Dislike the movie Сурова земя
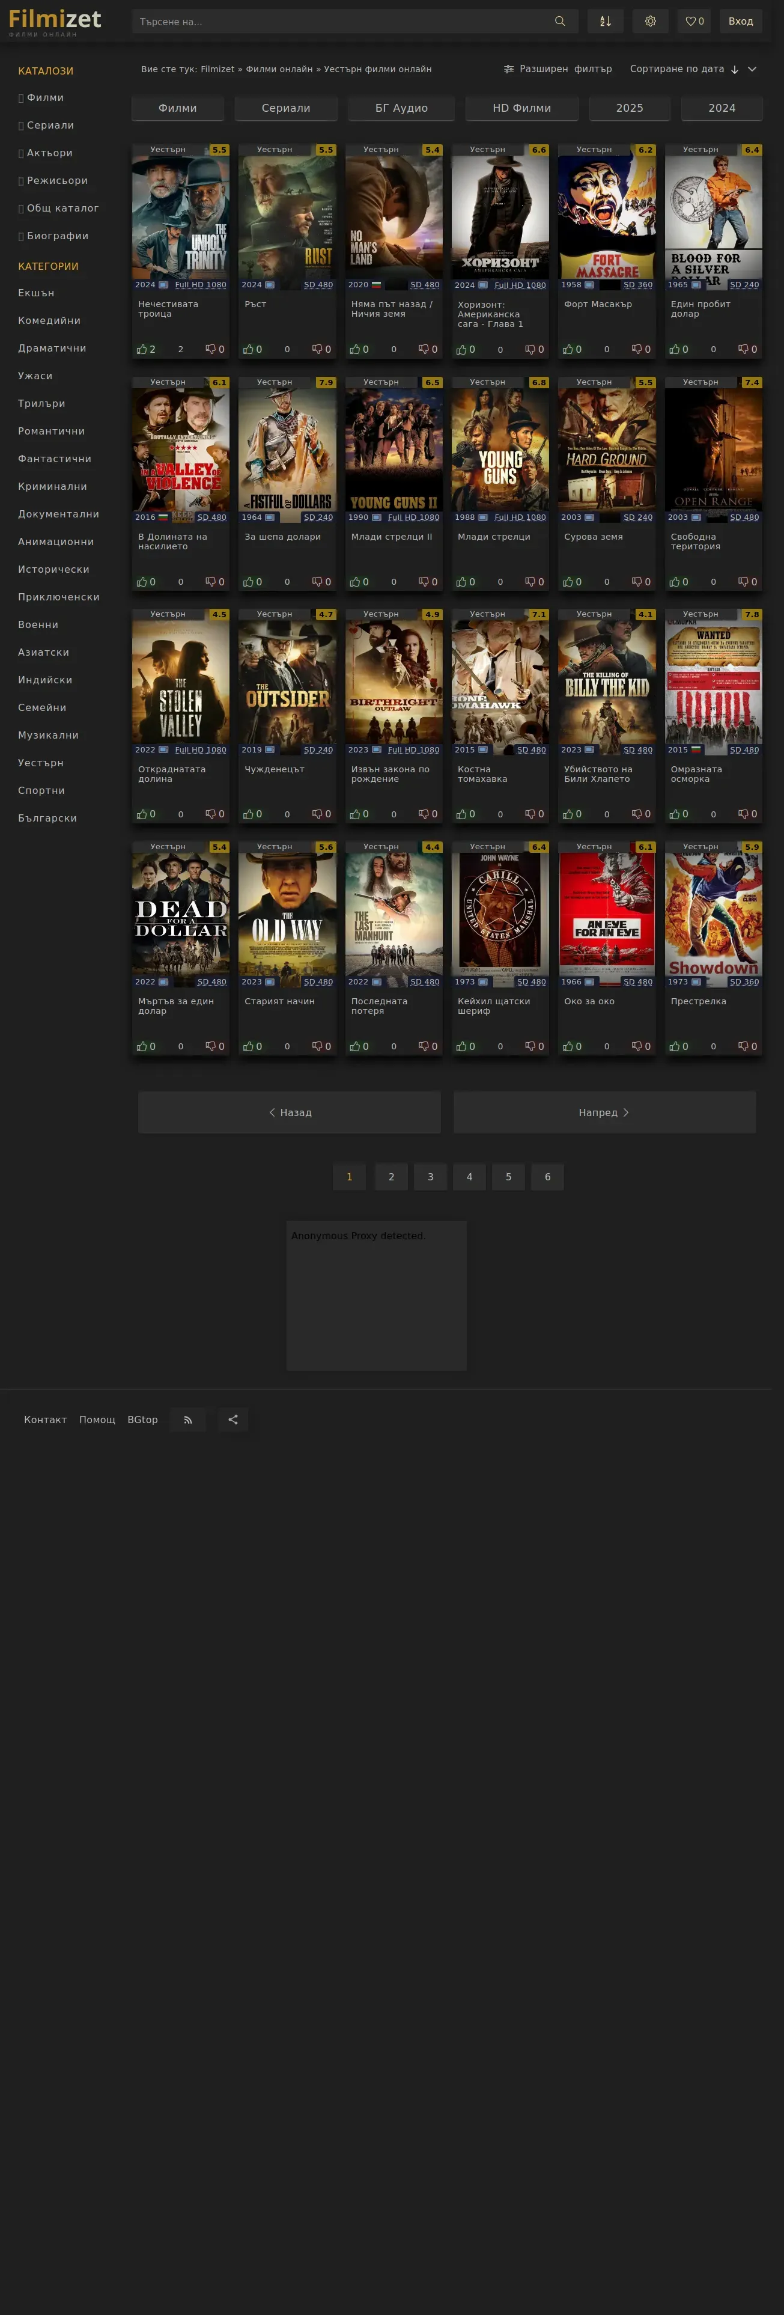This screenshot has width=784, height=2315. pyautogui.click(x=641, y=582)
